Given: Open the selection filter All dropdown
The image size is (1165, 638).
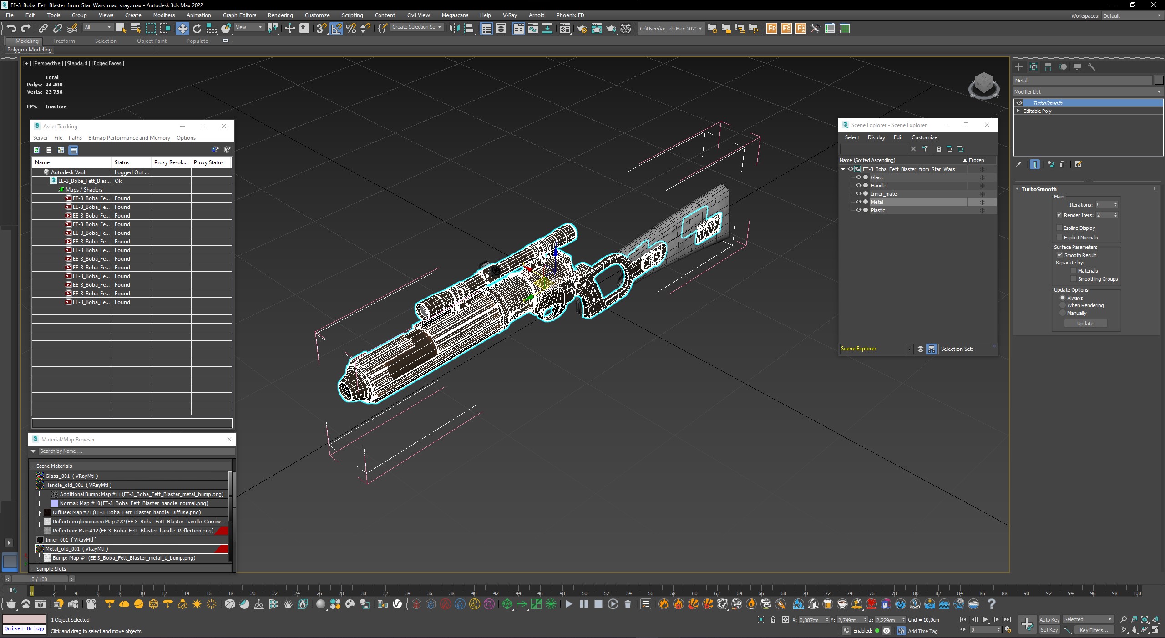Looking at the screenshot, I should pos(98,27).
